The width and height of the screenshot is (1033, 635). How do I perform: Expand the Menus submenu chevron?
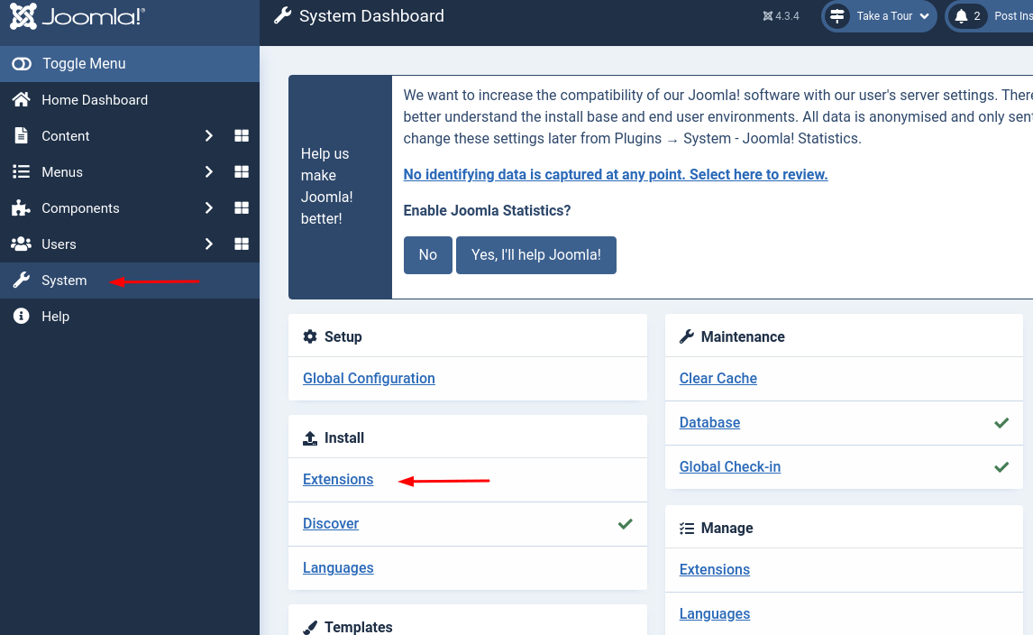(x=209, y=172)
